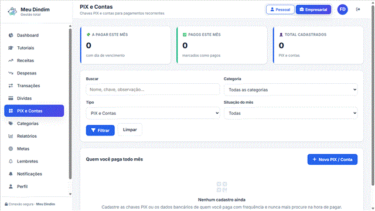
Task: Open the Situação do mês dropdown
Action: 291,113
